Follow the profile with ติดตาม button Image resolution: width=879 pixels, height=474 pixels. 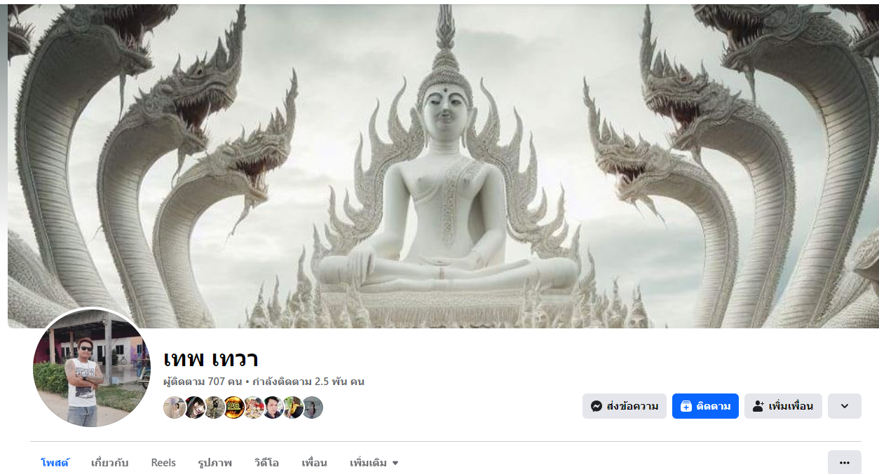coord(705,406)
